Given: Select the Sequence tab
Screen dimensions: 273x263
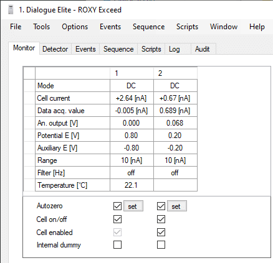Looking at the screenshot, I should click(x=118, y=49).
